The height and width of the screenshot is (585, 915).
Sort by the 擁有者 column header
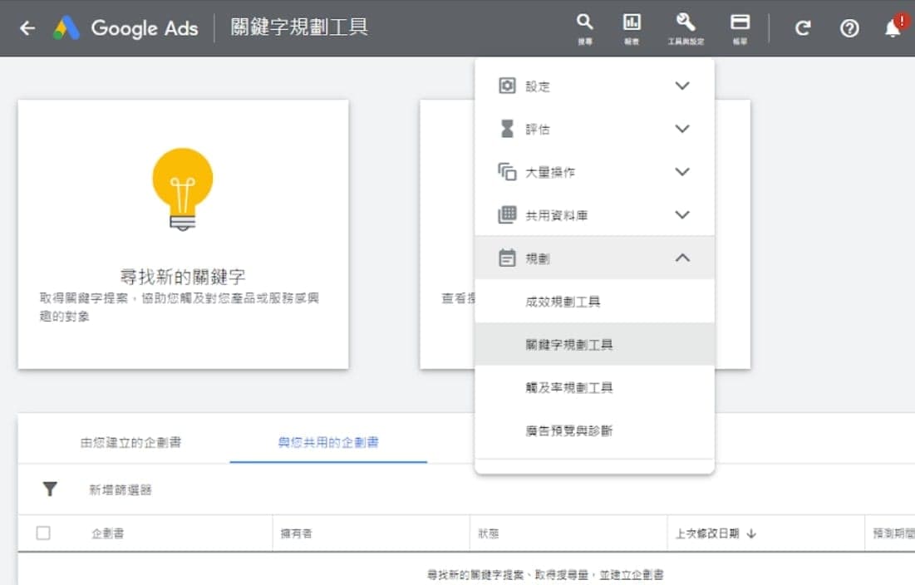pos(296,533)
